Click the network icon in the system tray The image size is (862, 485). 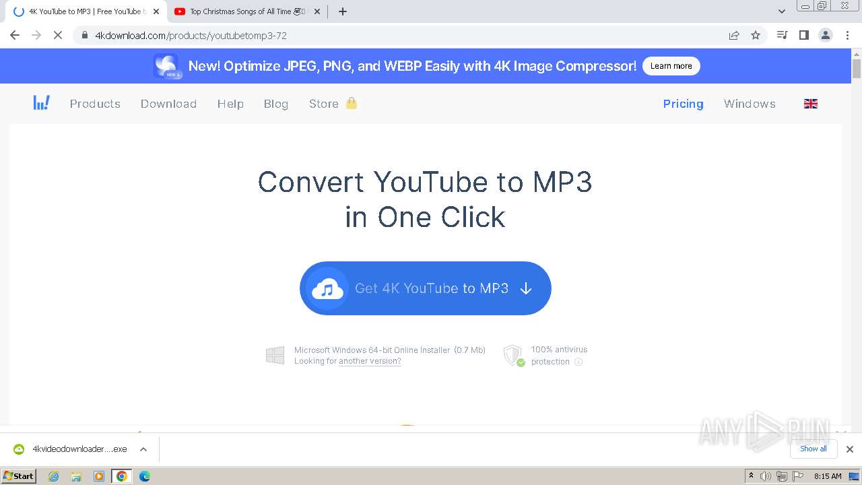point(782,476)
